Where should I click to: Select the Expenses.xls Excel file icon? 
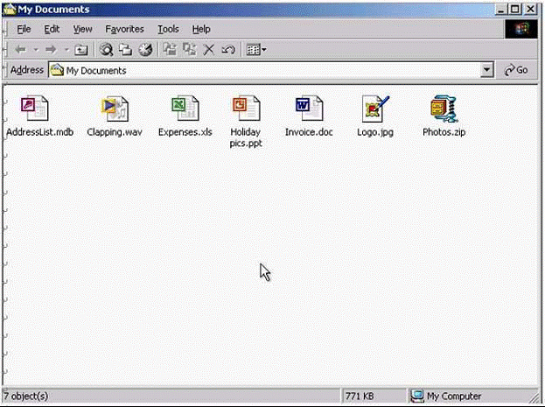coord(185,109)
